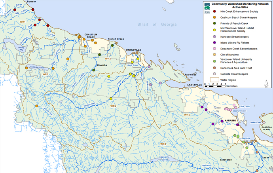Click the red Nile Creek Enhancement Society legend marker
The height and width of the screenshot is (173, 273).
click(x=214, y=11)
